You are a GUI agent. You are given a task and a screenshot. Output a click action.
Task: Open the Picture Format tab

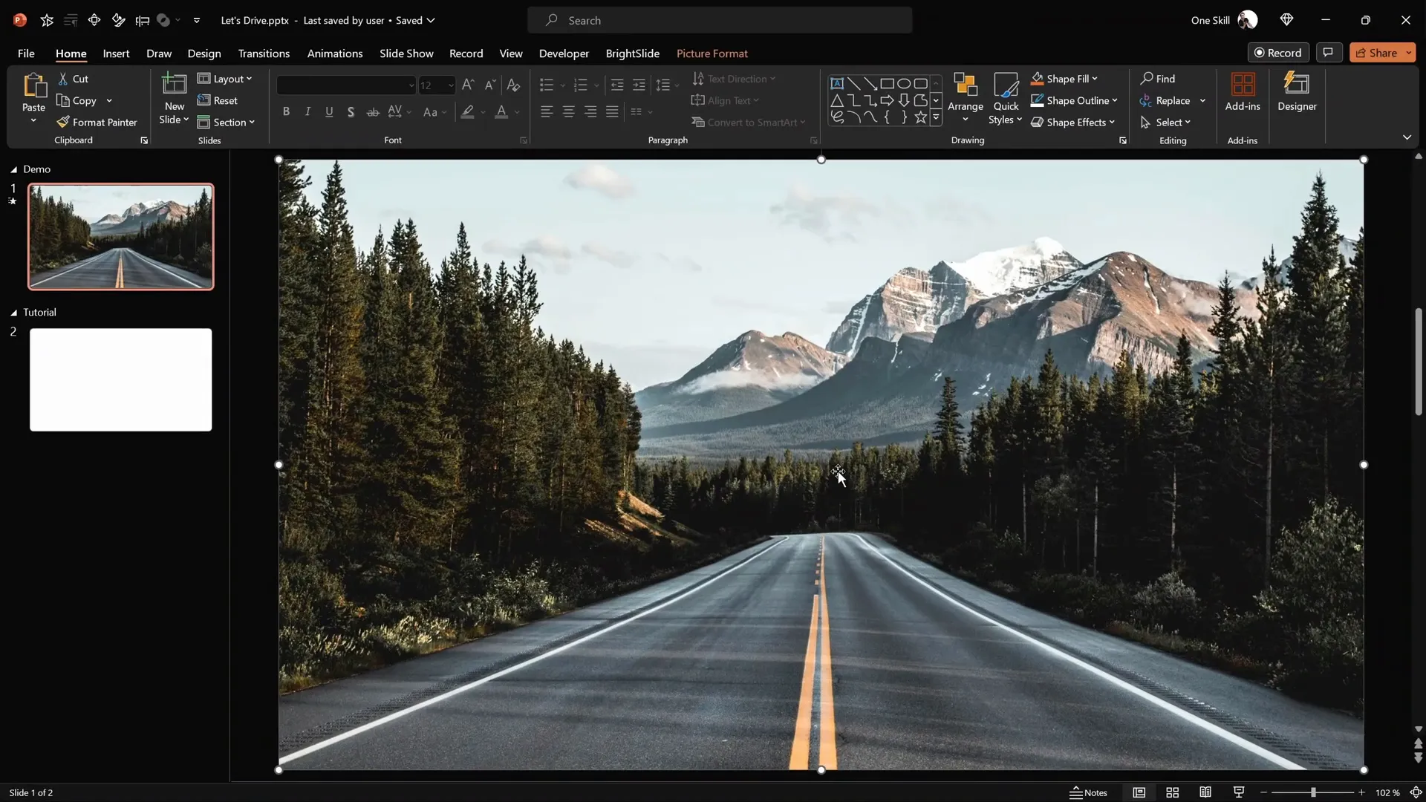712,53
